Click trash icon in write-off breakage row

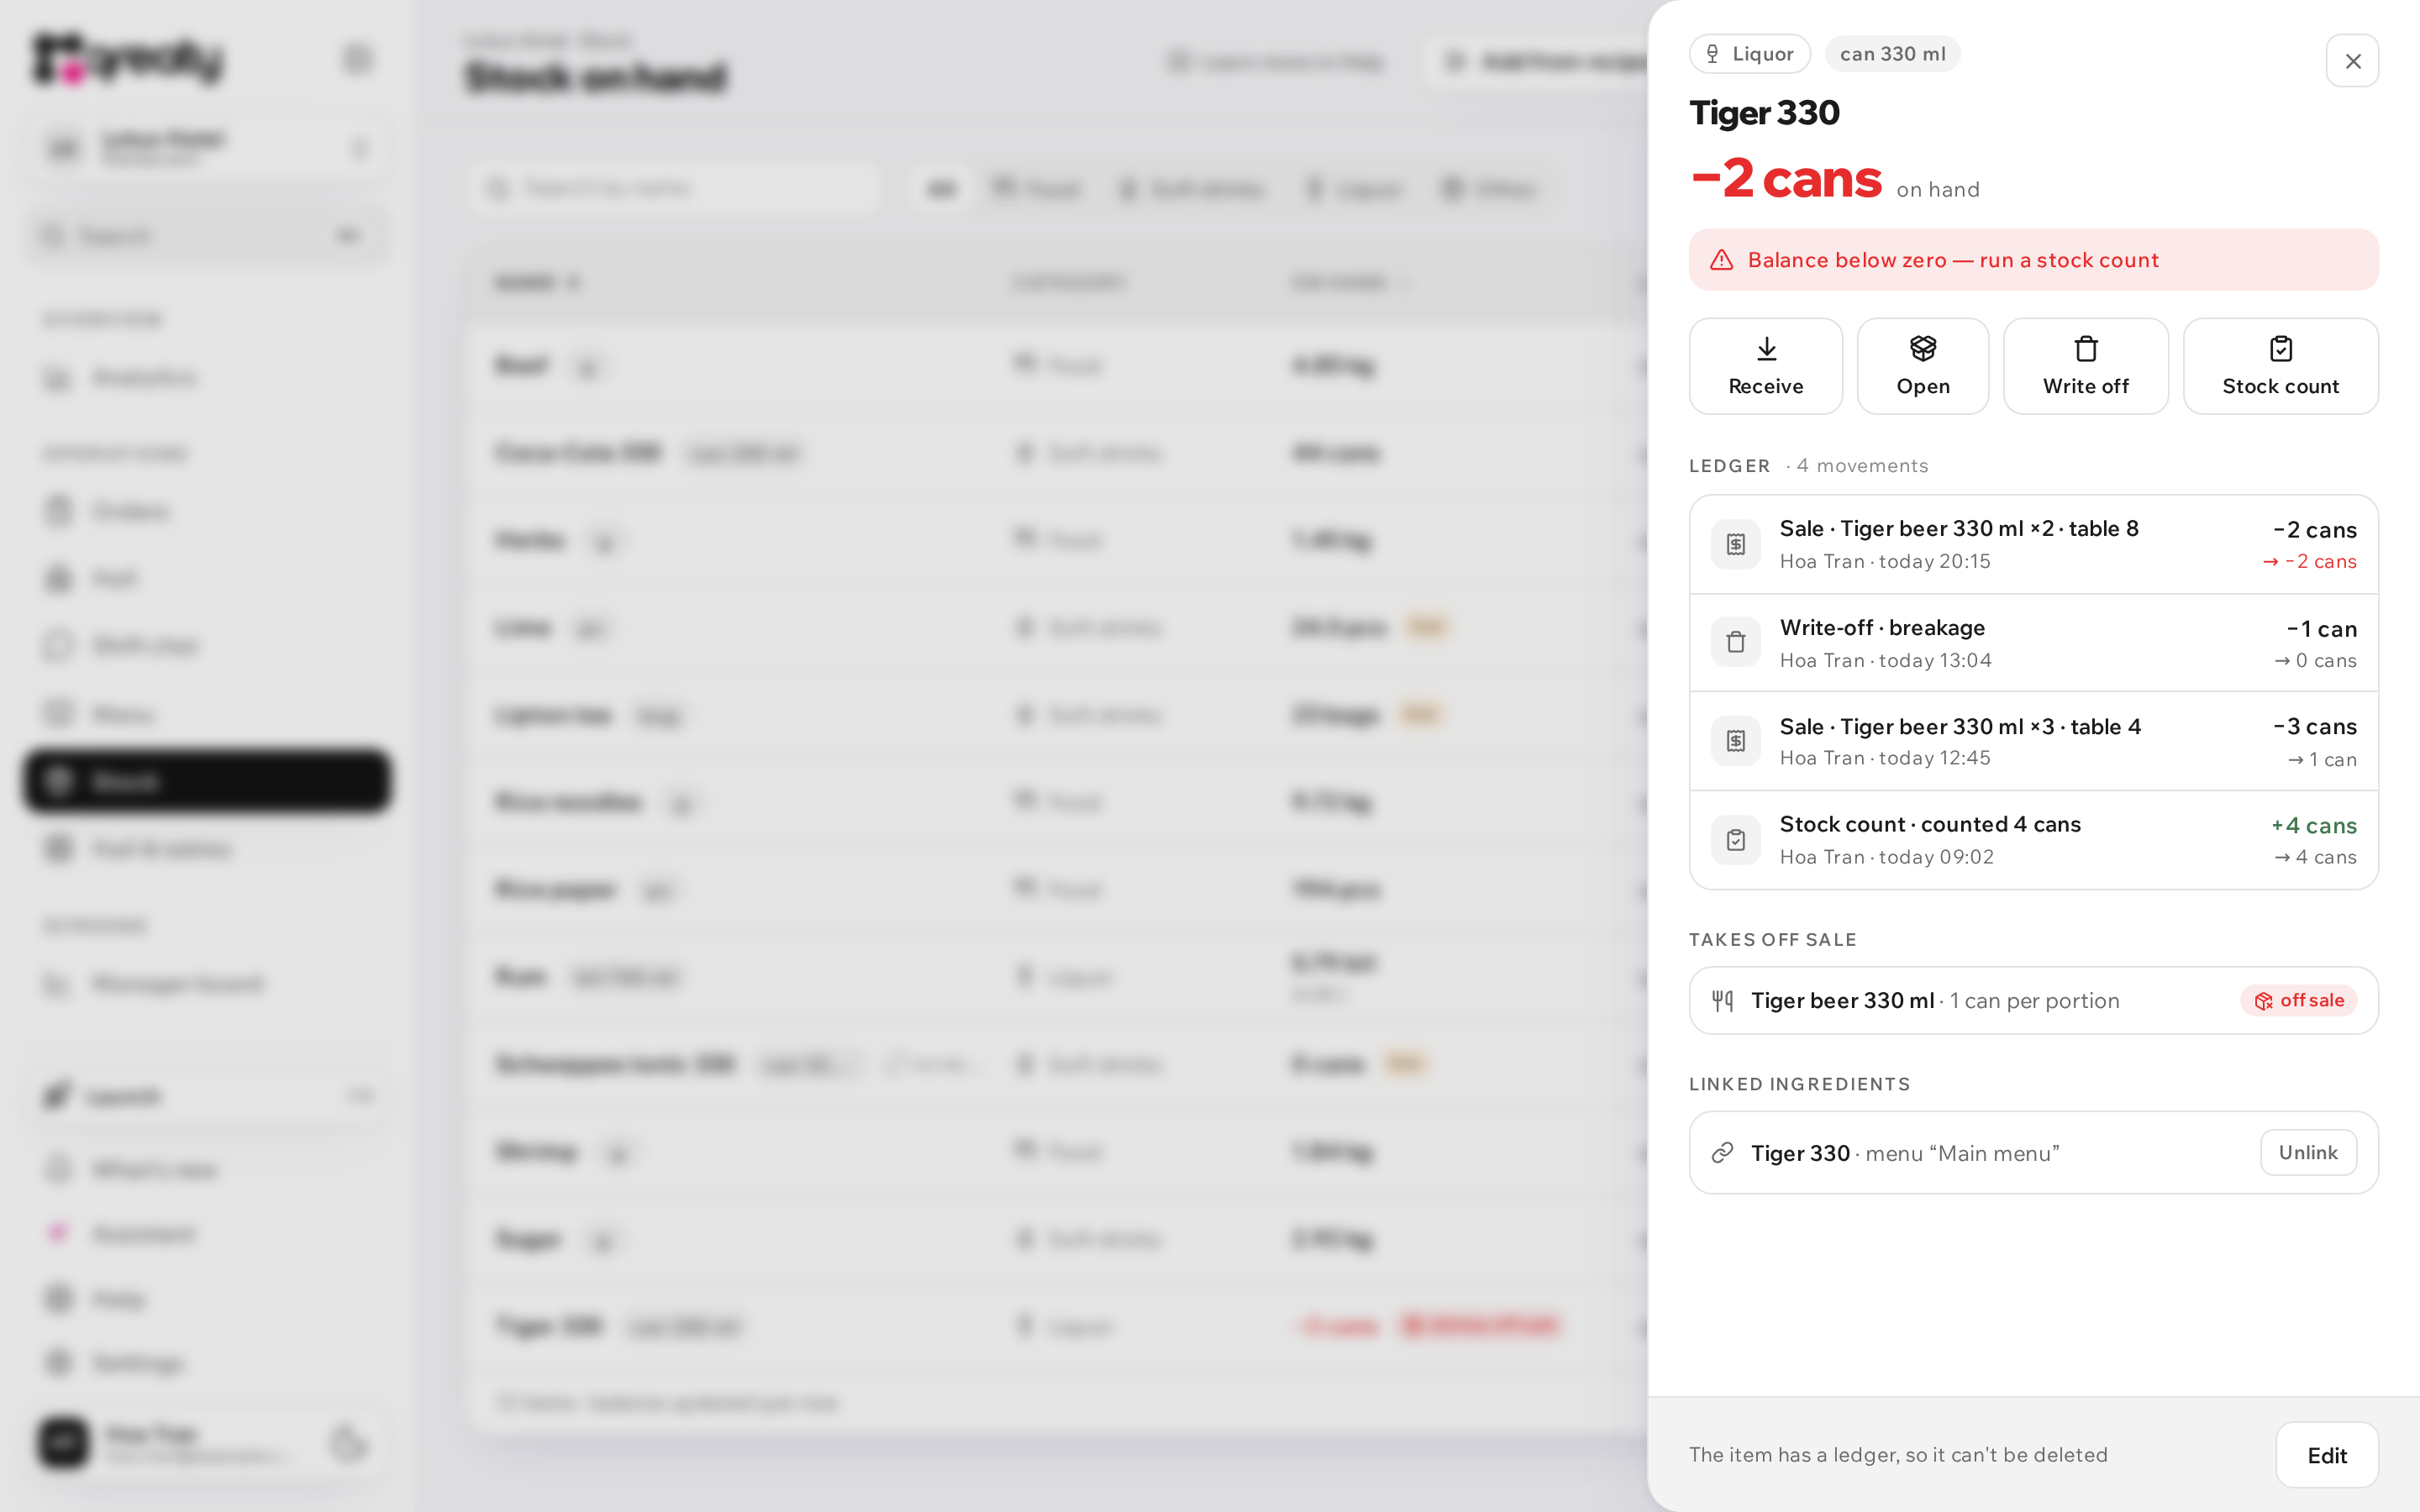click(1735, 642)
